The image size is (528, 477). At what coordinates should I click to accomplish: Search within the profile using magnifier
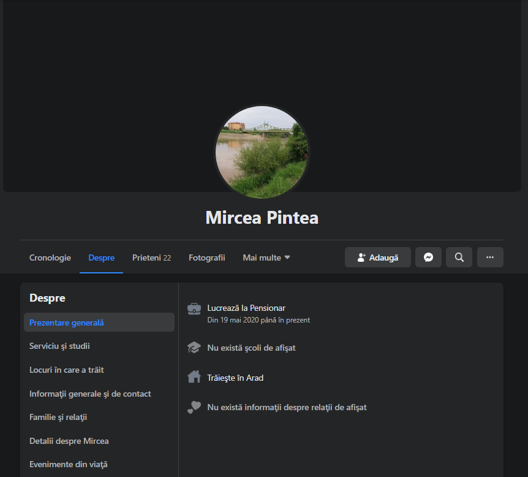tap(459, 258)
